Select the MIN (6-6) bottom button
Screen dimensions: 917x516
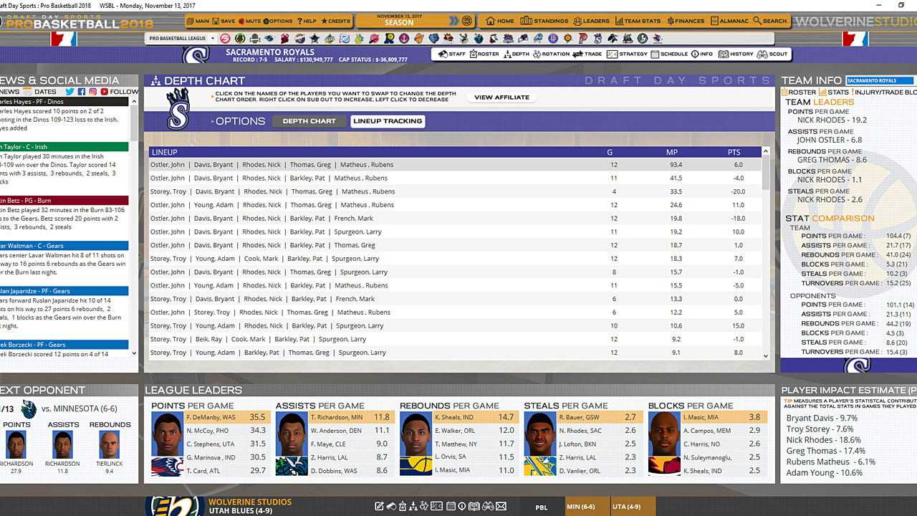580,507
